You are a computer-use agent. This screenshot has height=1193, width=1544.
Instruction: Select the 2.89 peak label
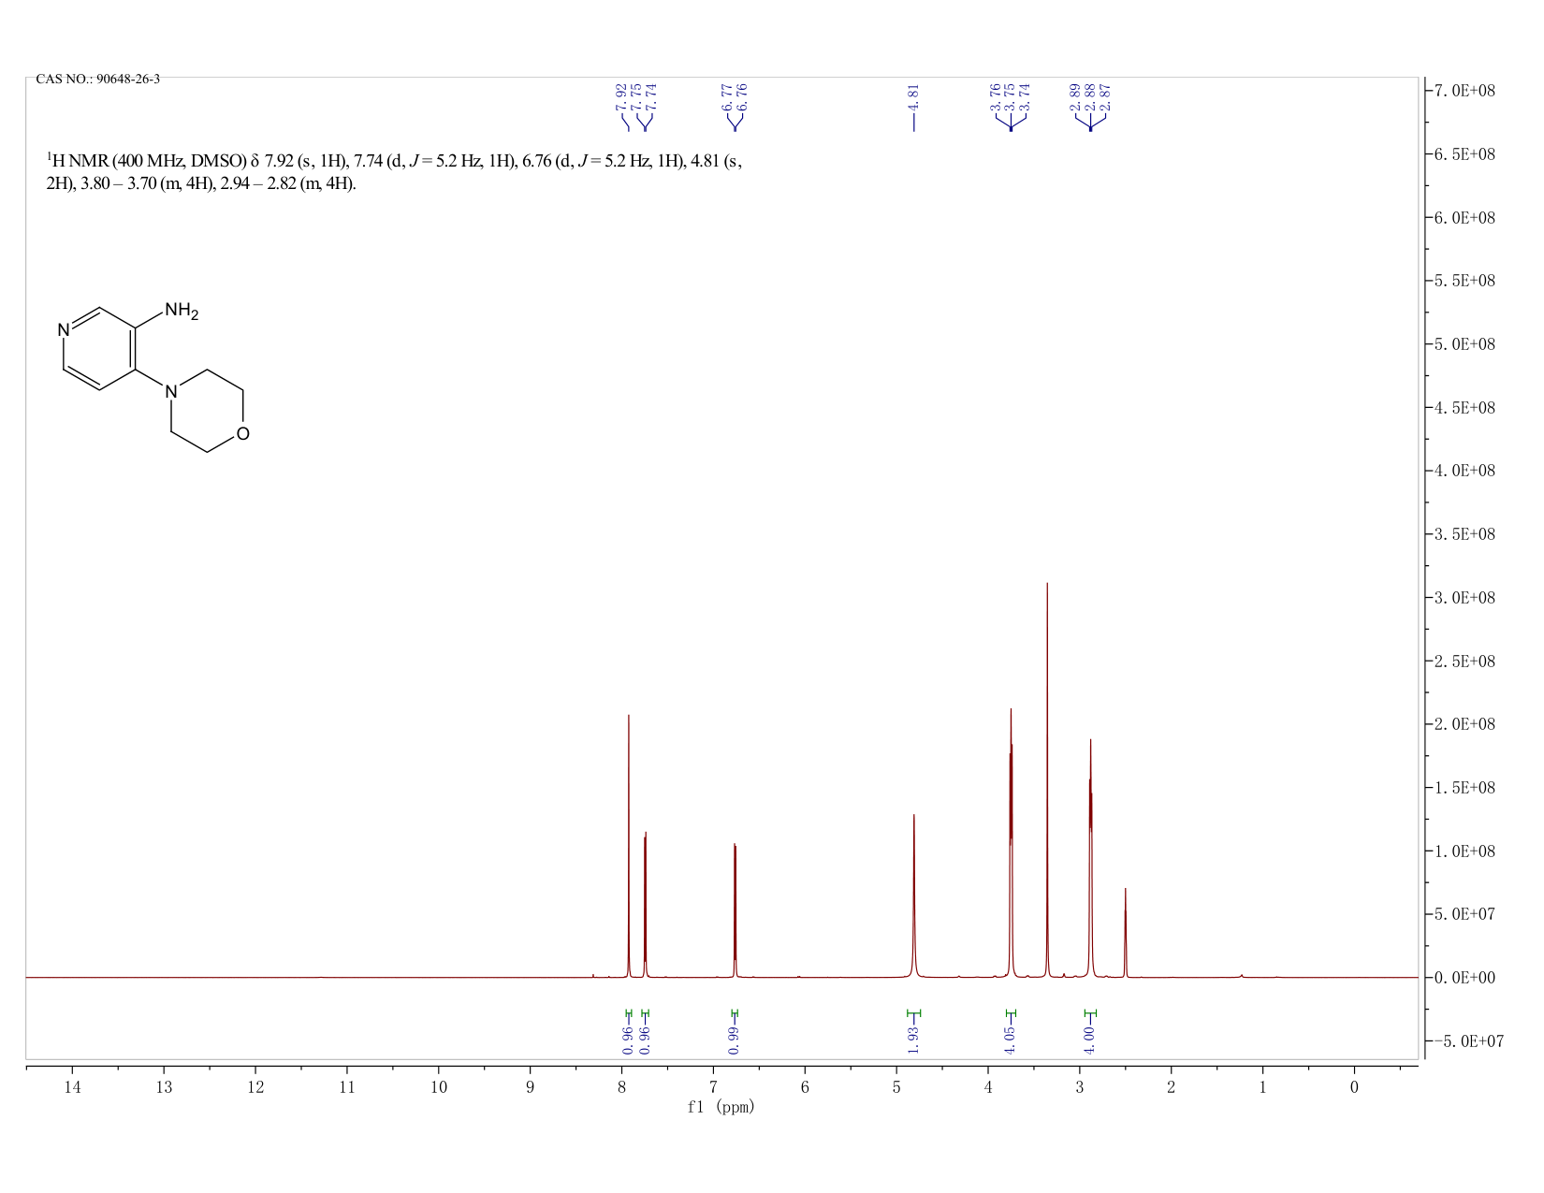pos(1075,97)
